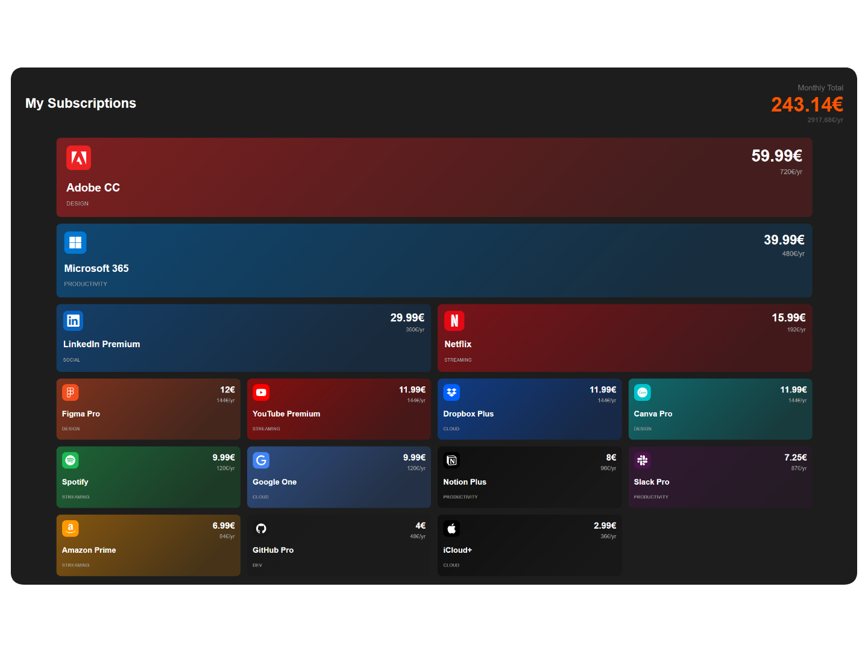
Task: Select the Notion Plus icon
Action: [x=451, y=460]
